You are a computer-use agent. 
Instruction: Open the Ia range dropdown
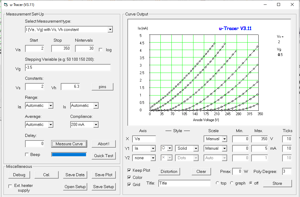coord(51,106)
